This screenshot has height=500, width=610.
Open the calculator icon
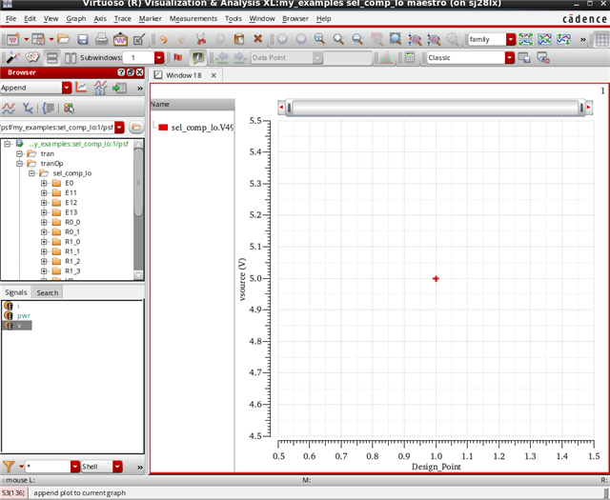409,57
